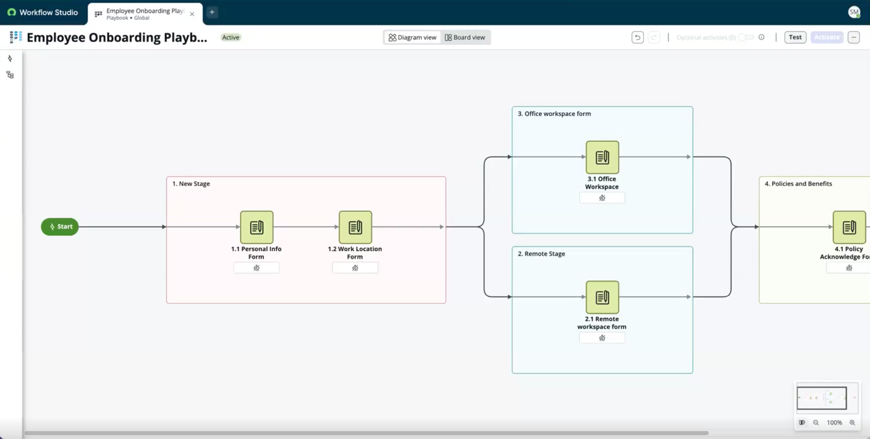The height and width of the screenshot is (439, 870).
Task: Show Optional activities info tooltip
Action: click(x=761, y=37)
